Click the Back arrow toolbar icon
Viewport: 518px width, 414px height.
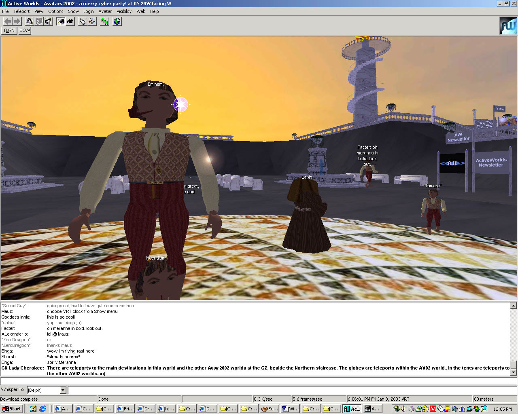point(8,21)
